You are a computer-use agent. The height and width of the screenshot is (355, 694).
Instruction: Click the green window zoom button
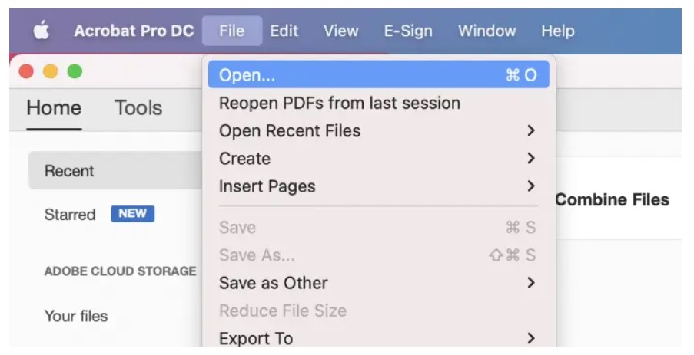point(75,71)
